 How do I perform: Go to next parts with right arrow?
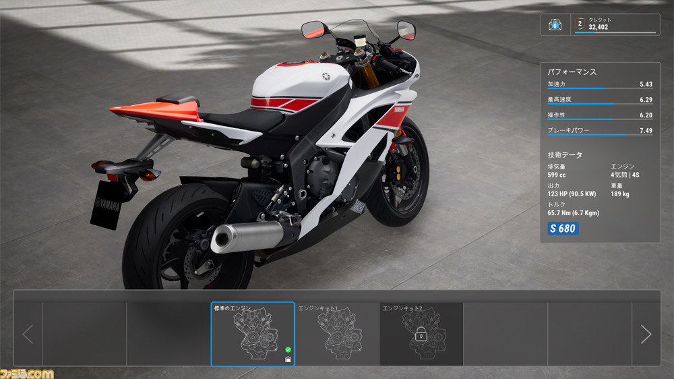tap(646, 334)
